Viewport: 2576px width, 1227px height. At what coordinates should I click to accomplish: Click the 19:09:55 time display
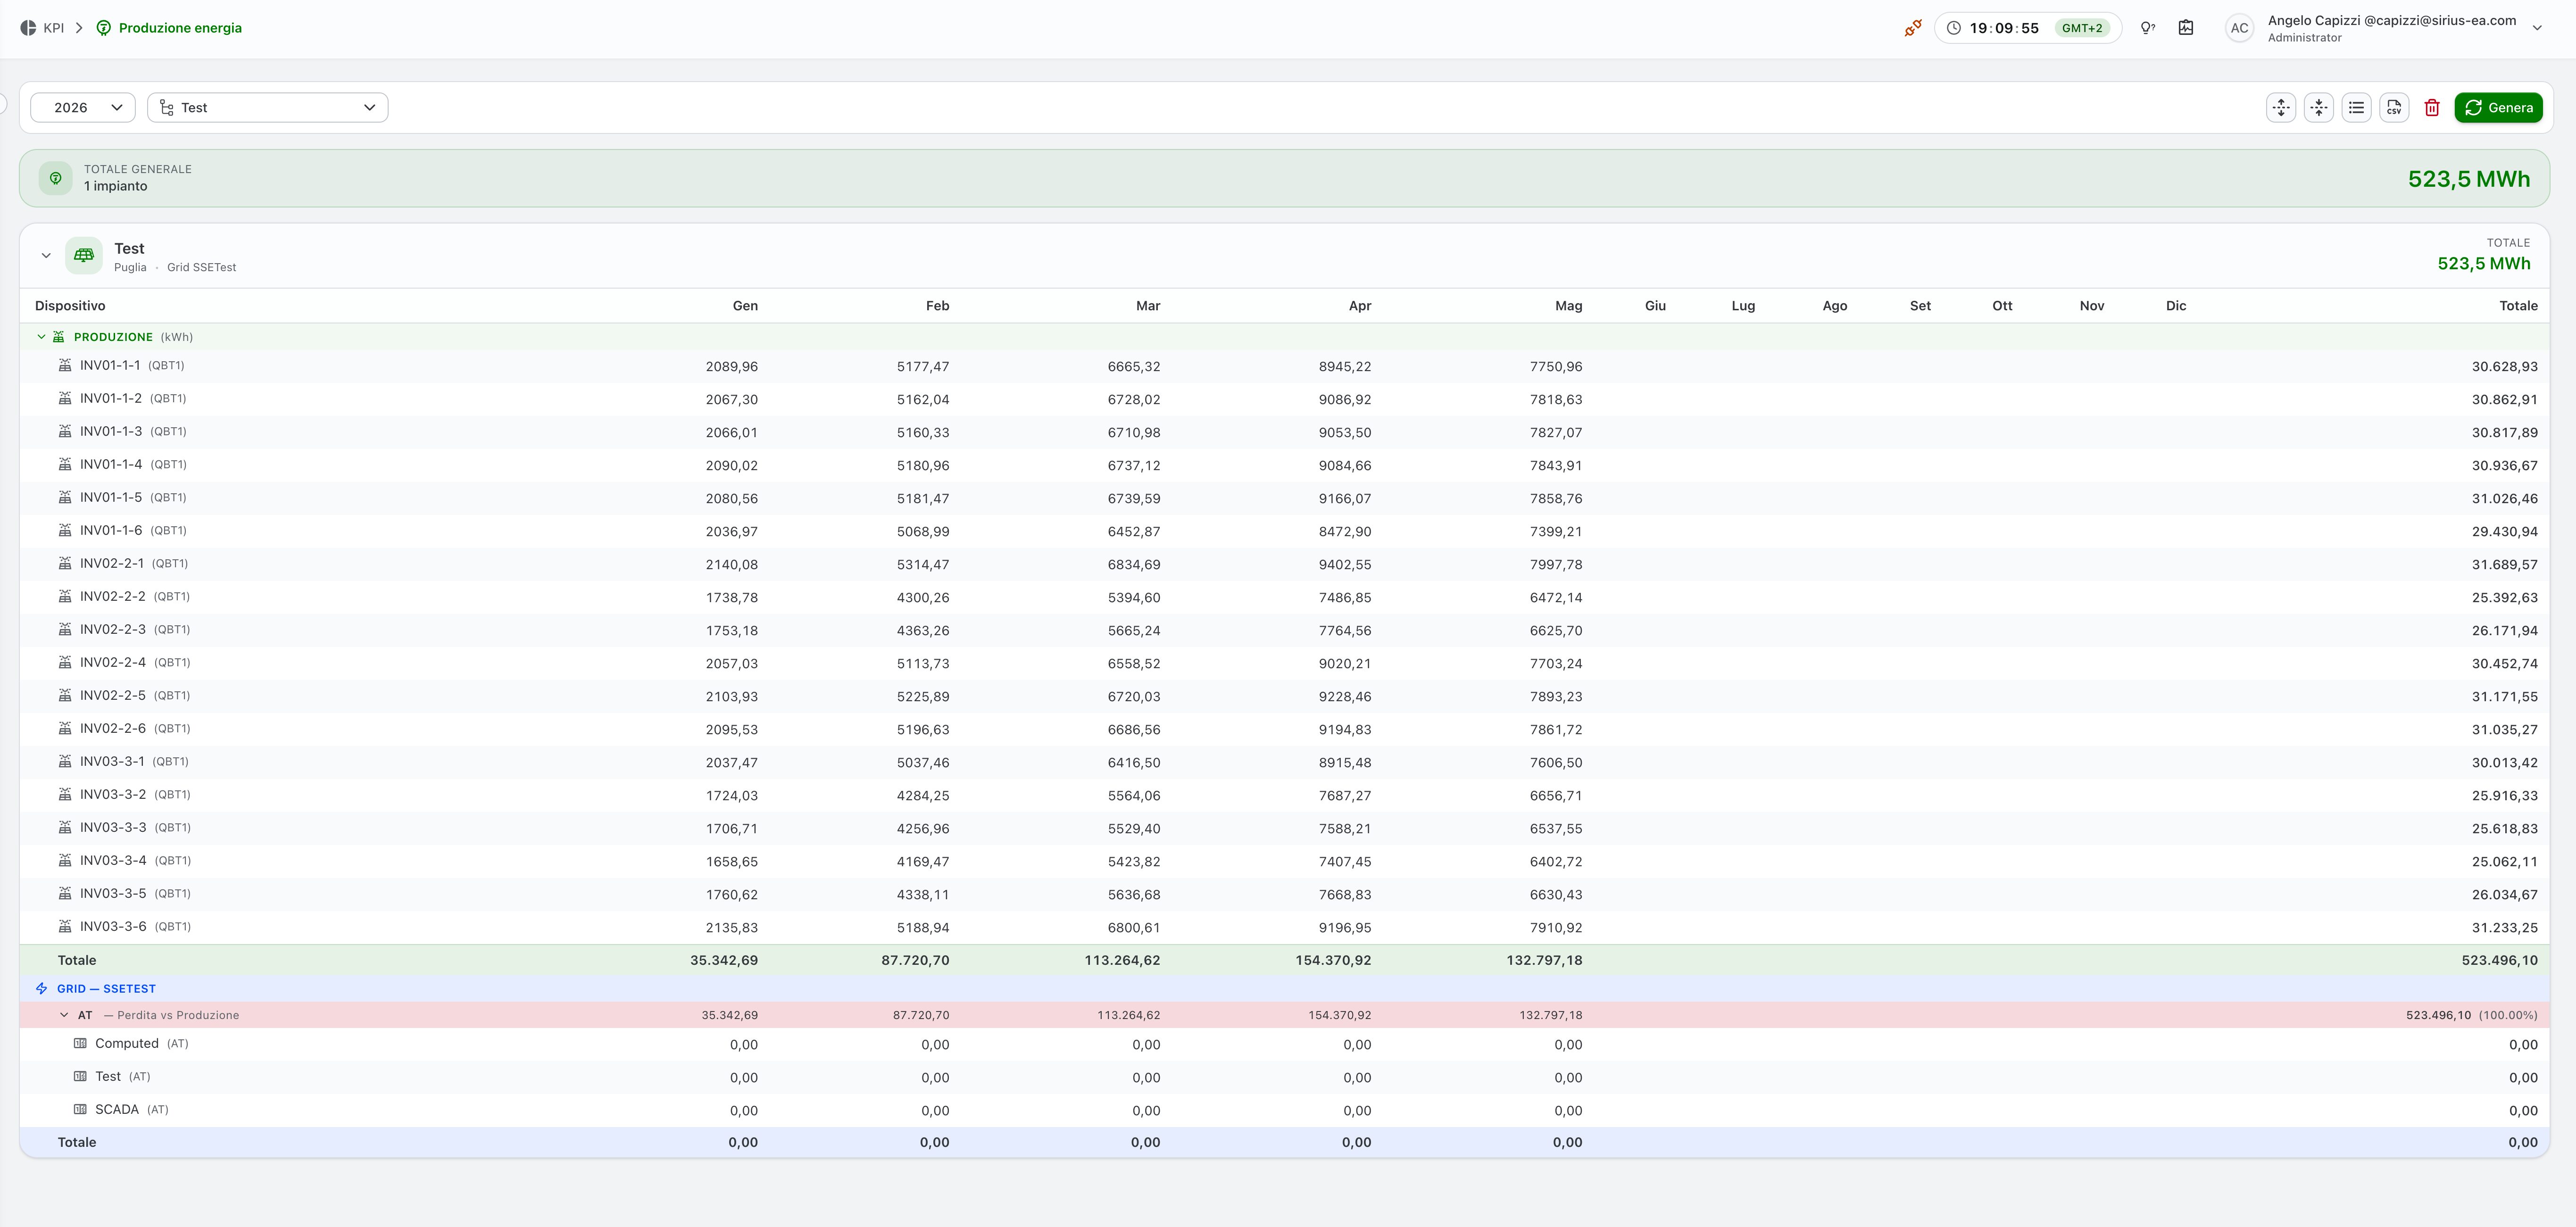point(2004,28)
